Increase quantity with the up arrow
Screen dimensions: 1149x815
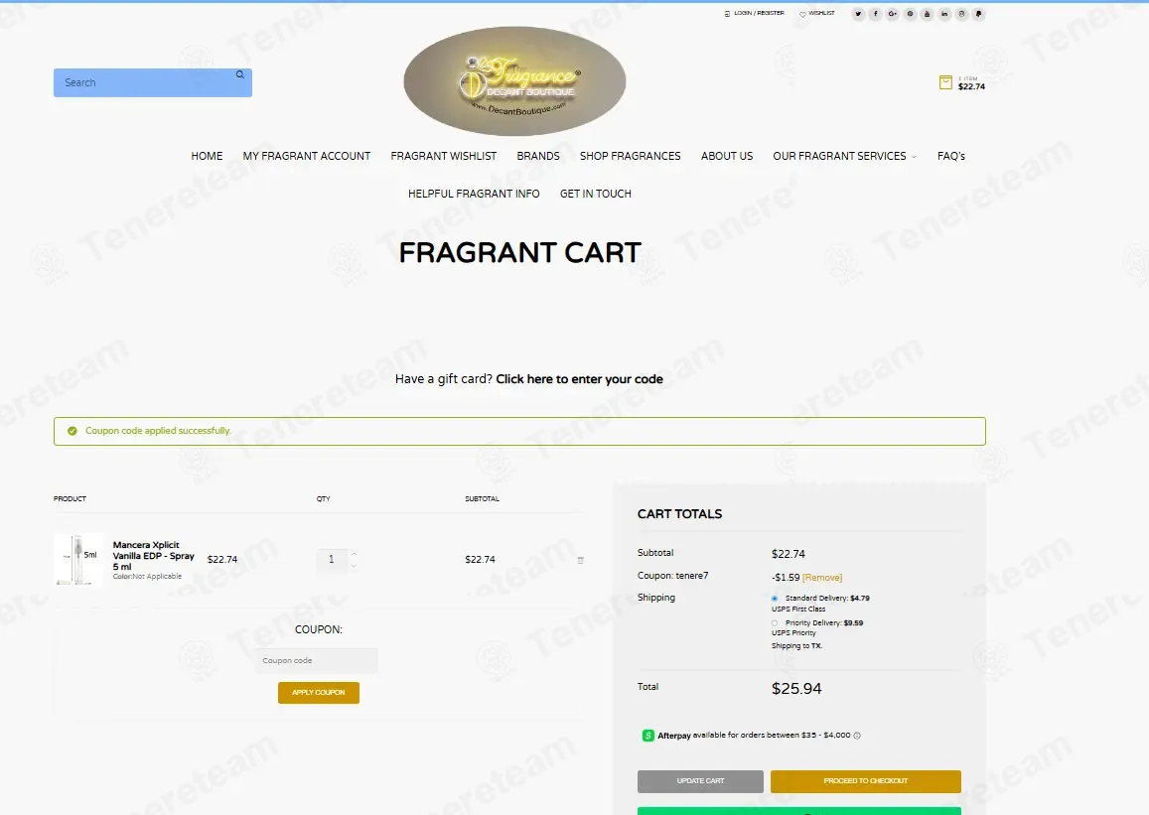click(x=354, y=554)
